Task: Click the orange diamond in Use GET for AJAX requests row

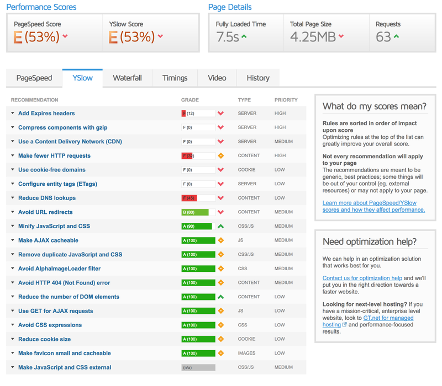Action: pos(221,311)
